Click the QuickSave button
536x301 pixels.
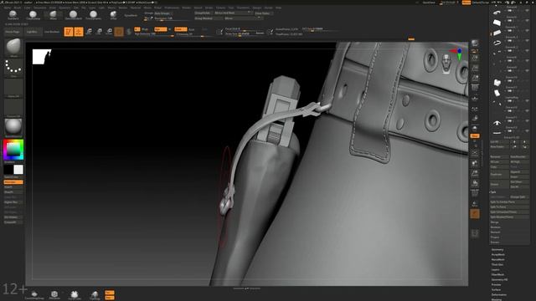[429, 3]
